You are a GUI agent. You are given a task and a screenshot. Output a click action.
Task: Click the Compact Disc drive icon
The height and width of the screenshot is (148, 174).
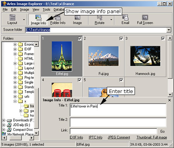9,130
